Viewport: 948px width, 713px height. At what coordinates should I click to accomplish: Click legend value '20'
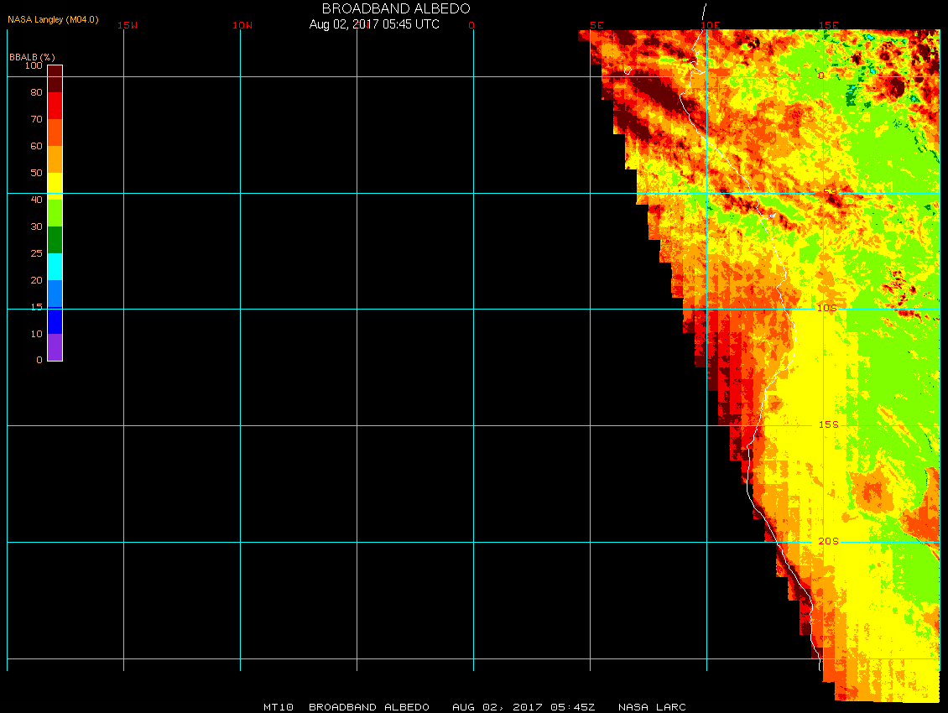point(37,280)
